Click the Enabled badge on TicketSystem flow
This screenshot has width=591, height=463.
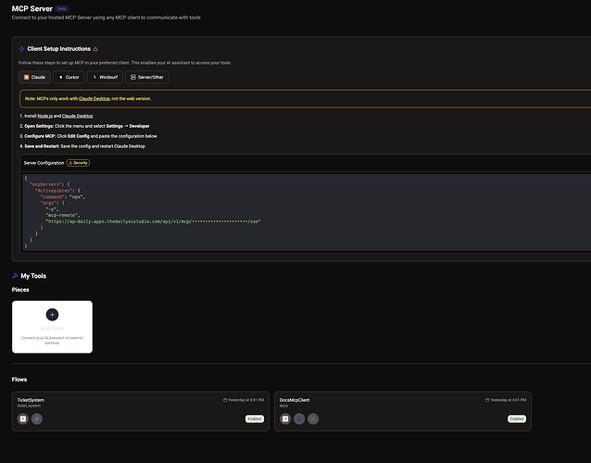coord(255,419)
